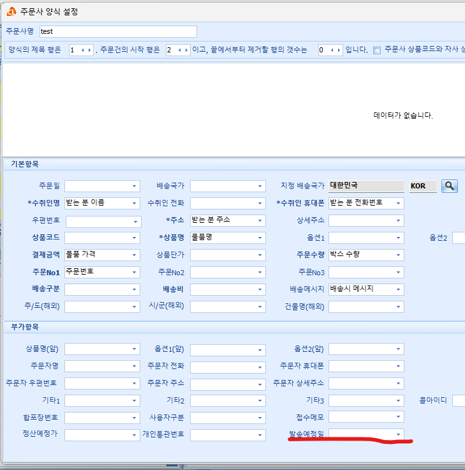Screen dimensions: 465x470
Task: Click the 데이터가 없습니다. message text
Action: coord(403,116)
